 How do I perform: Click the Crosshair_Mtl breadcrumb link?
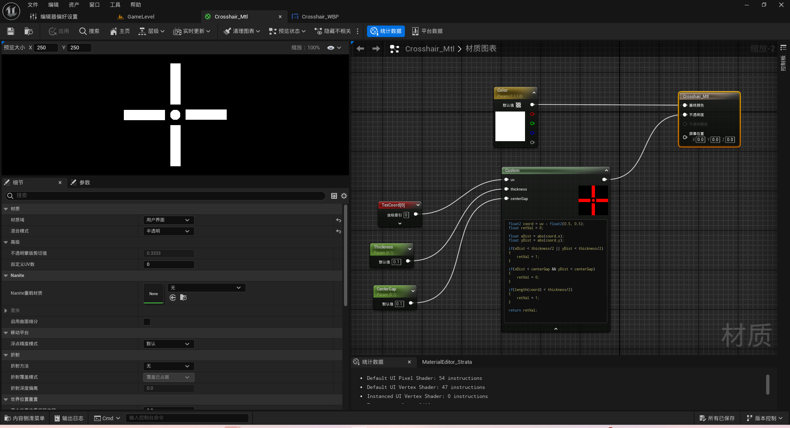click(x=430, y=49)
